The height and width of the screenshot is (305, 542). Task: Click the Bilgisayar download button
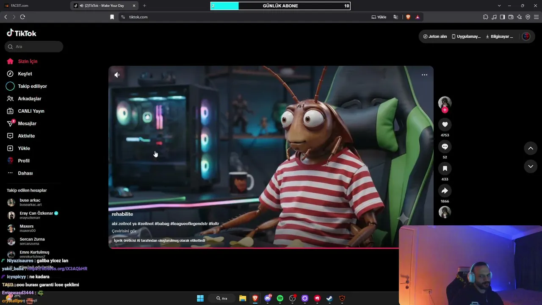(499, 36)
